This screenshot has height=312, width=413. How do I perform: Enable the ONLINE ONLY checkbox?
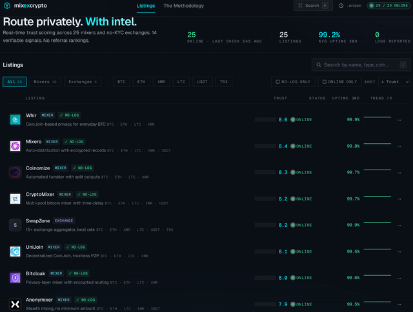click(324, 82)
